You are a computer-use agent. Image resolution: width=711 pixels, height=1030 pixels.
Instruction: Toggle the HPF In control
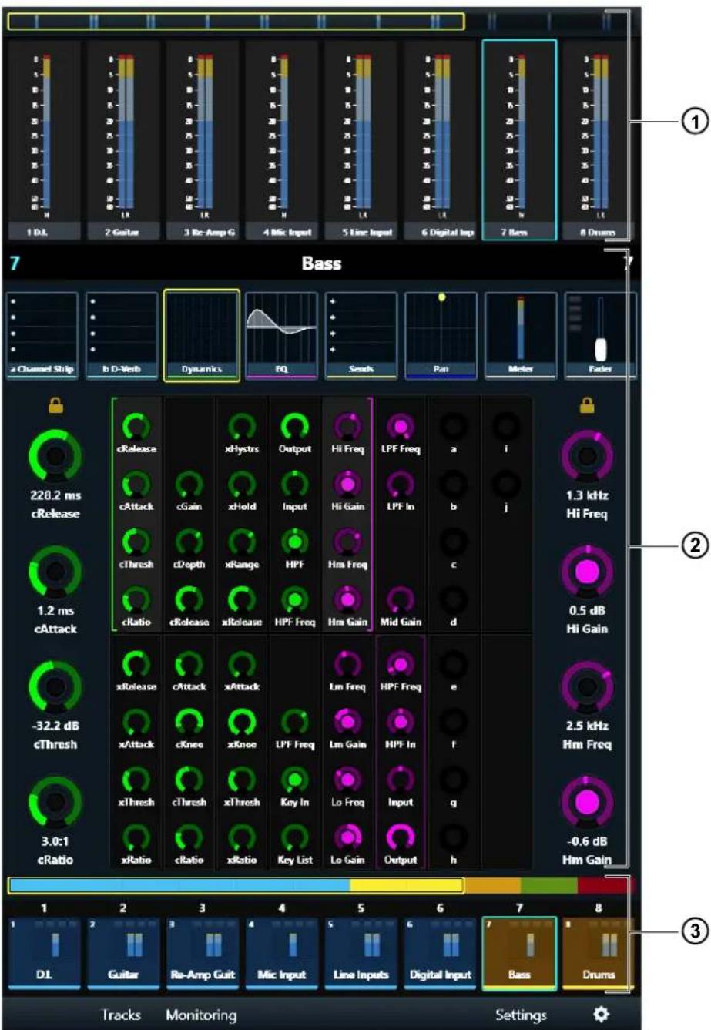coord(401,722)
